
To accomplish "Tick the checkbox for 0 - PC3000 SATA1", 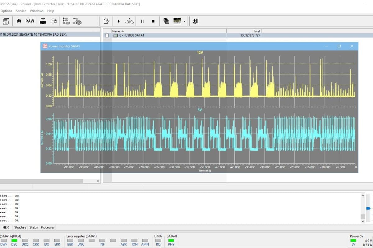I will tap(107, 35).
